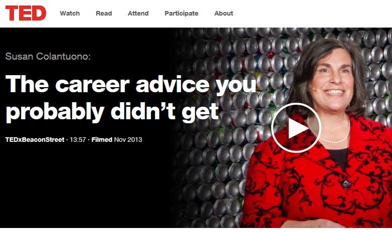Open the About menu

point(224,14)
